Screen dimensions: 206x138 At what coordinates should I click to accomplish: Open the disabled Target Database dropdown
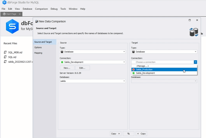coord(195,81)
